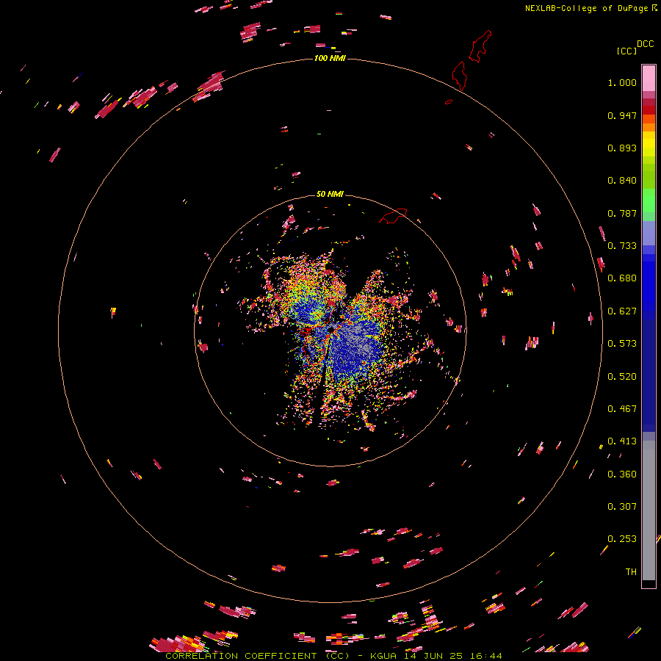Click the 0.787 value on the color scale
Viewport: 661px width, 661px height.
[x=622, y=213]
